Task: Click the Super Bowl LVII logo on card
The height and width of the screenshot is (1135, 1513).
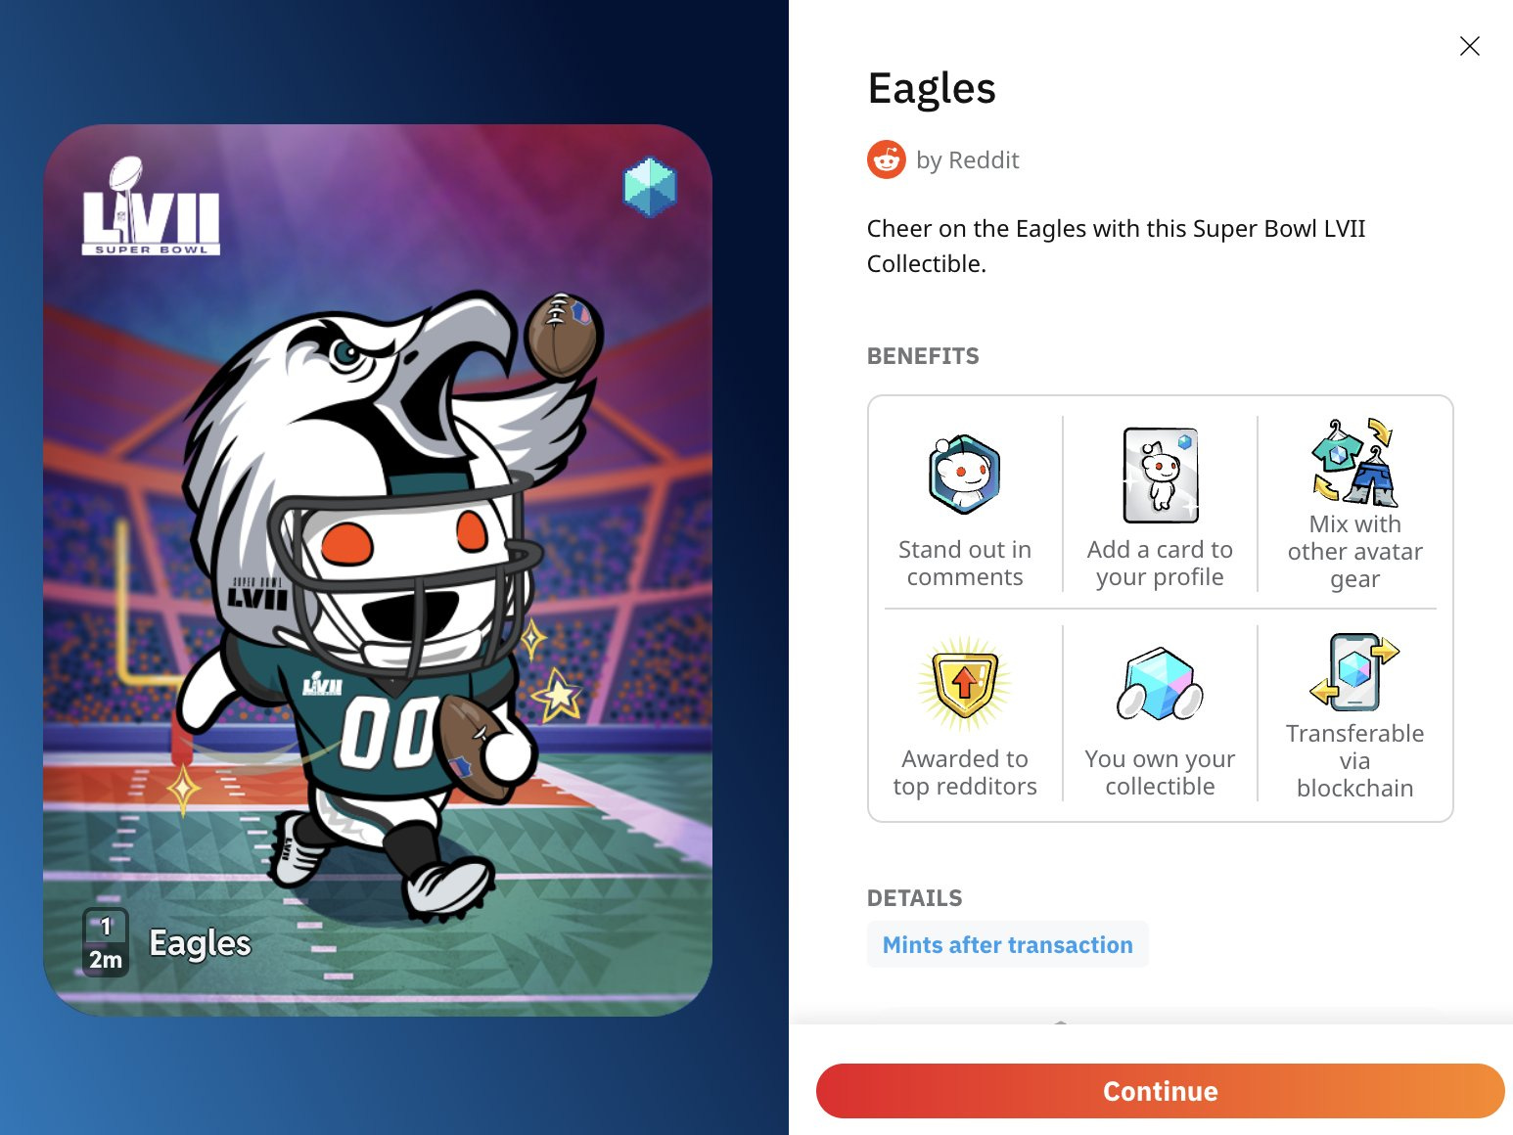Action: 151,206
